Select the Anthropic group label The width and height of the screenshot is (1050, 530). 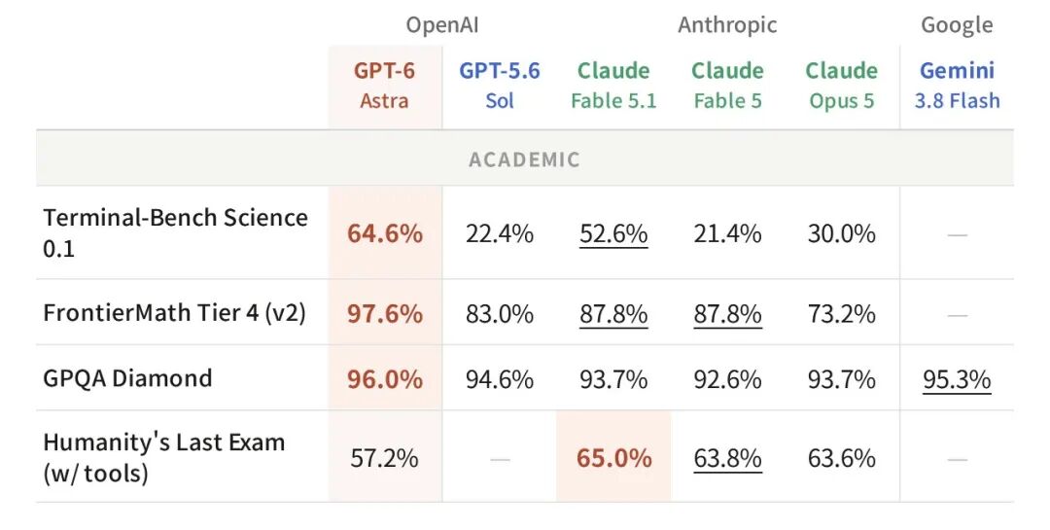pos(727,25)
